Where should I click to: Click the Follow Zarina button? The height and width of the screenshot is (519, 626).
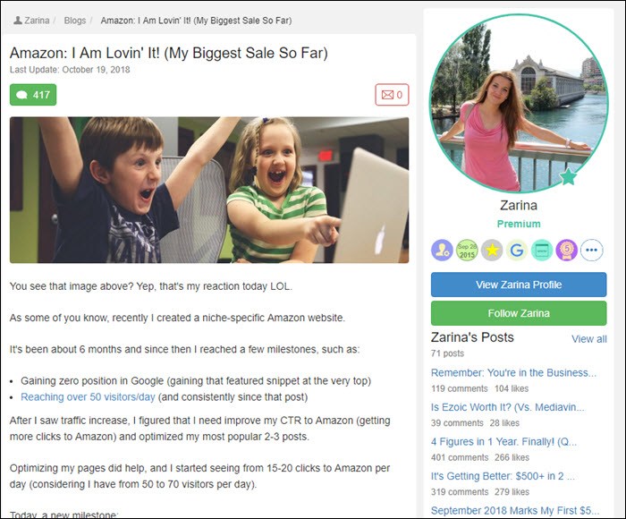(519, 313)
